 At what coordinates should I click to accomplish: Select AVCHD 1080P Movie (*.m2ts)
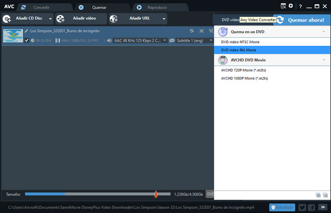pyautogui.click(x=272, y=78)
